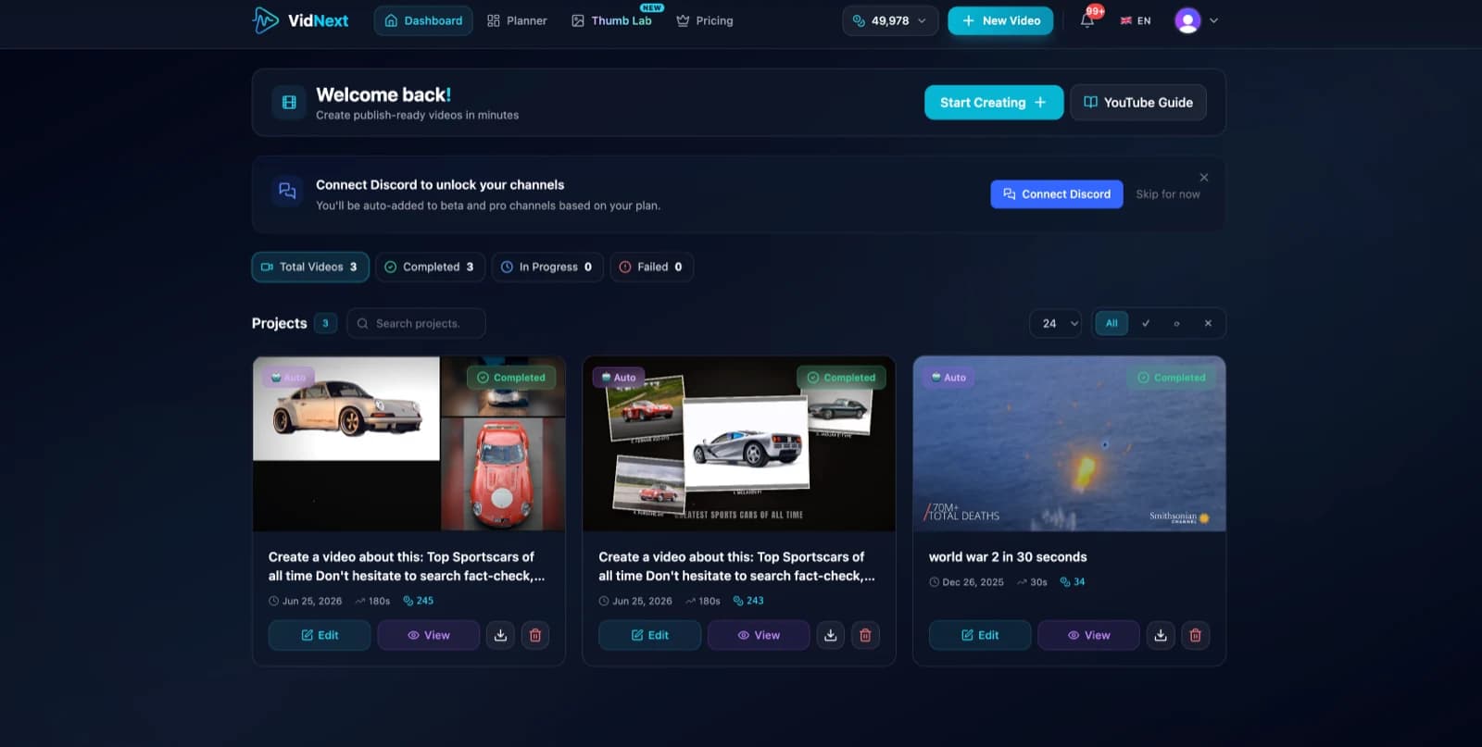
Task: Download the second sportscars project (243)
Action: 831,635
